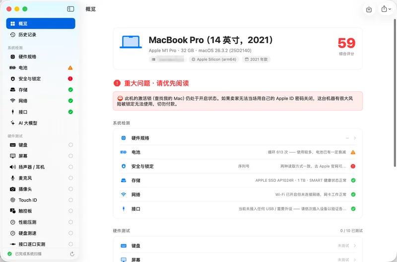Click the green check beside sidebar 网络
Screen dimensions: 397x262
(x=70, y=101)
